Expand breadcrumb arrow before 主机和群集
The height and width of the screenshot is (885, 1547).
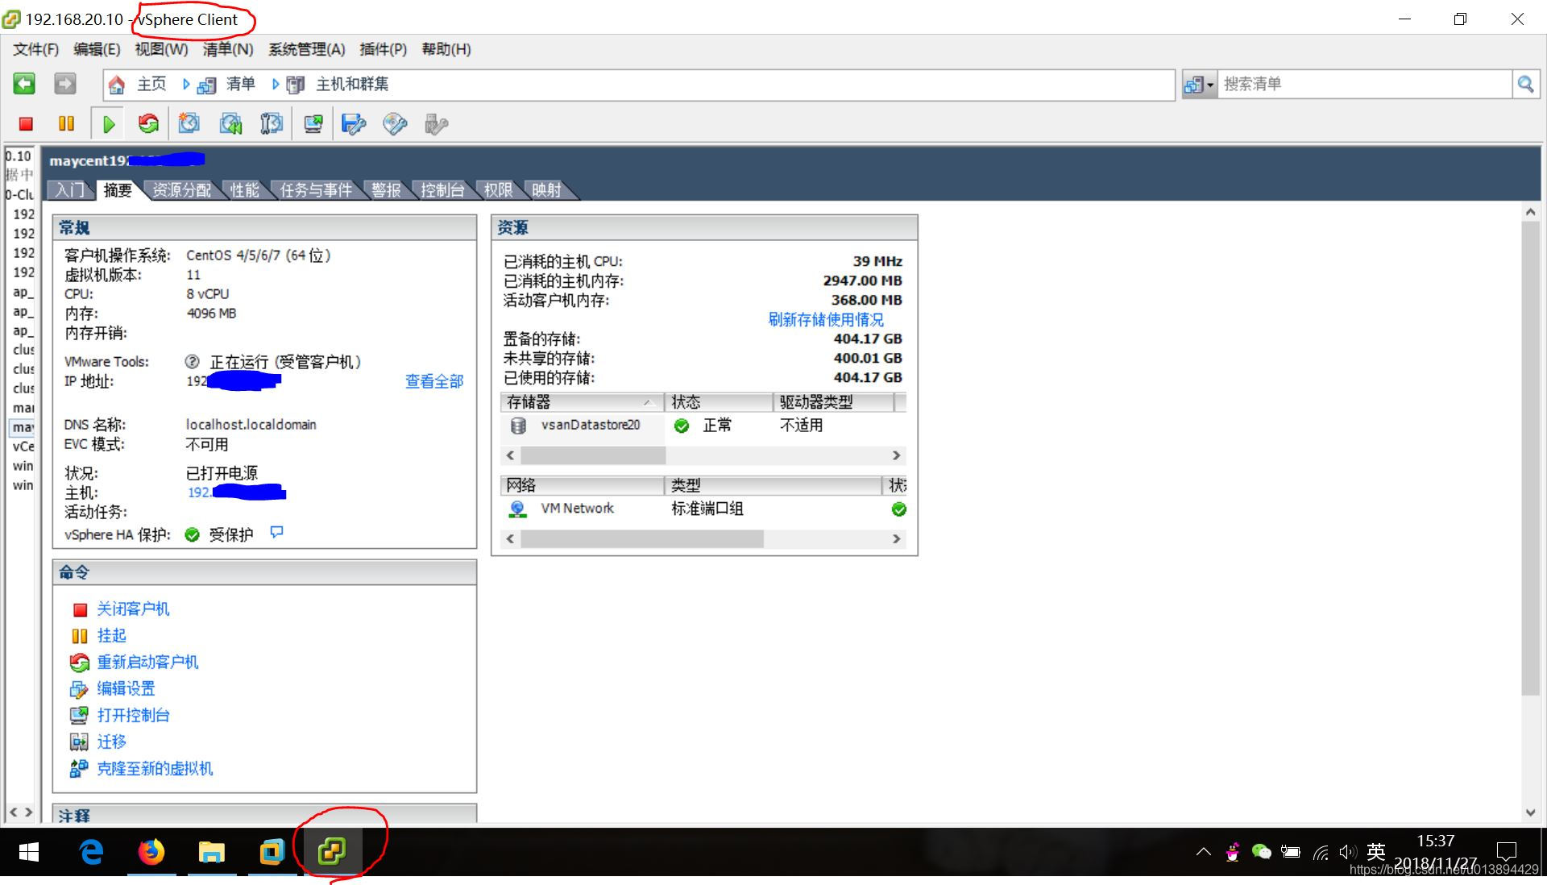pyautogui.click(x=276, y=84)
